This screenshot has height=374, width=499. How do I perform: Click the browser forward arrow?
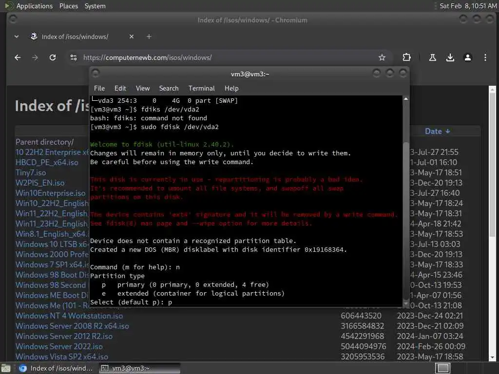coord(35,57)
